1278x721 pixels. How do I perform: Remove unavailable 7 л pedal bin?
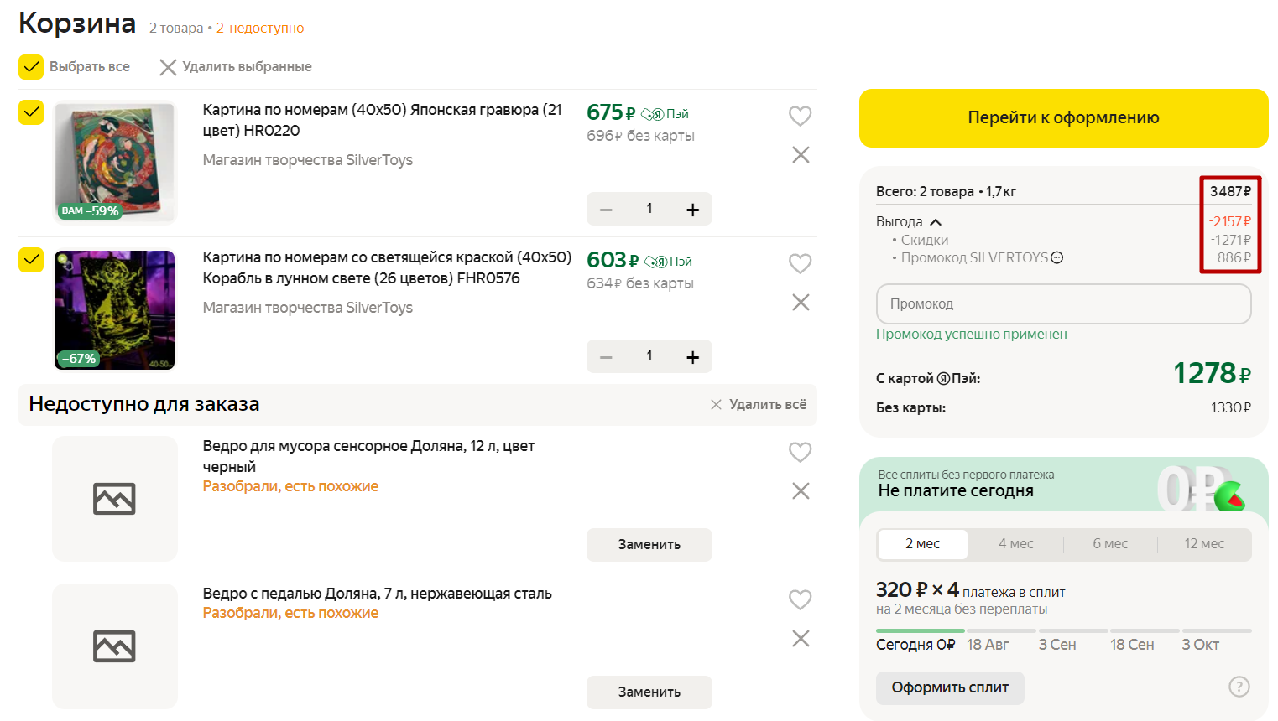pyautogui.click(x=801, y=639)
